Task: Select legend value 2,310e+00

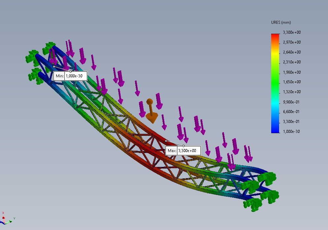Action: click(292, 62)
